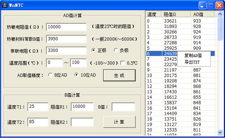225x138 pixels.
Task: Select the row with resistance 18294
Action: [181, 86]
